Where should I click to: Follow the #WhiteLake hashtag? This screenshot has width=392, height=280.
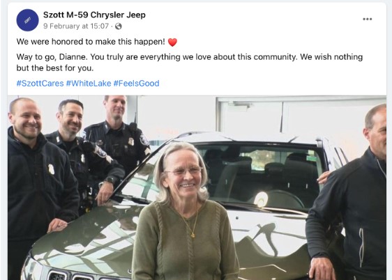click(x=89, y=83)
